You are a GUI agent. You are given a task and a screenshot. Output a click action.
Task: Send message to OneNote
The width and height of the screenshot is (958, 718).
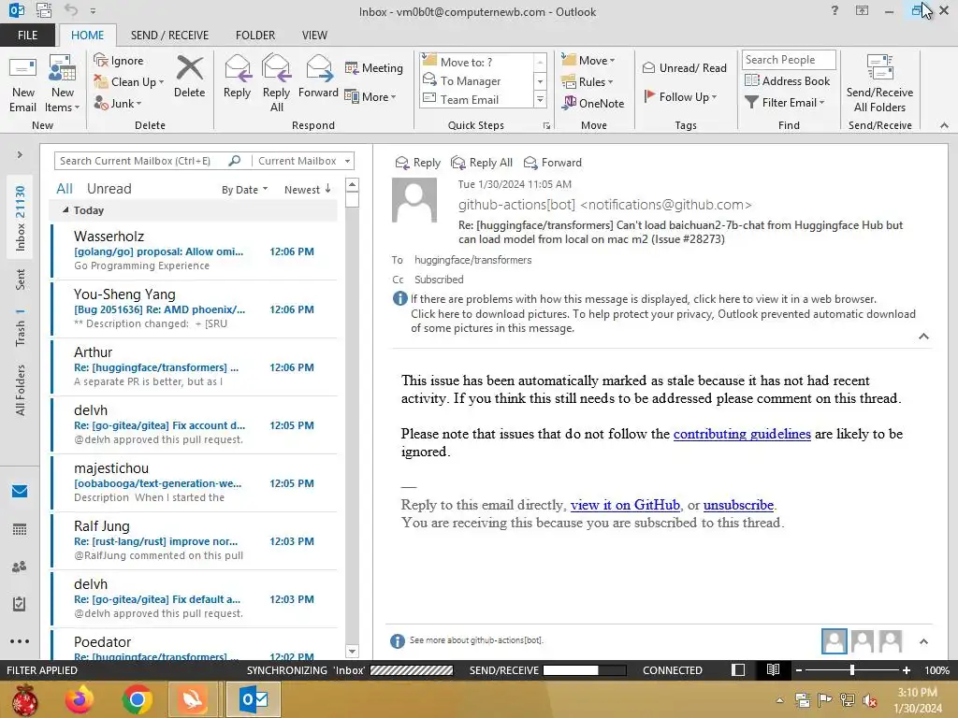coord(593,103)
